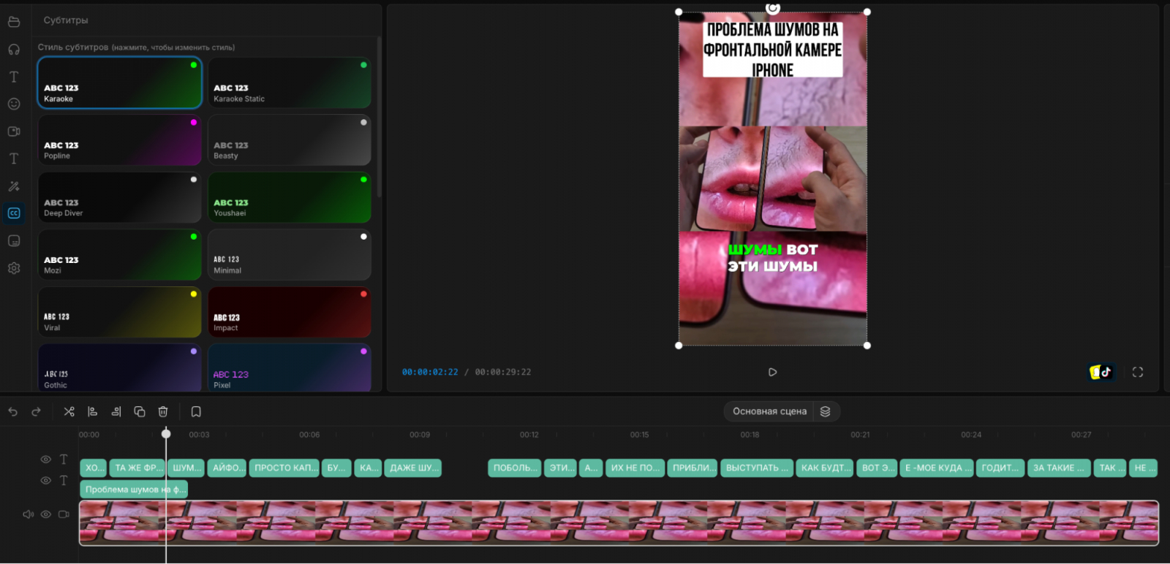Open the scene layers stack icon
Viewport: 1170px width, 564px height.
825,411
